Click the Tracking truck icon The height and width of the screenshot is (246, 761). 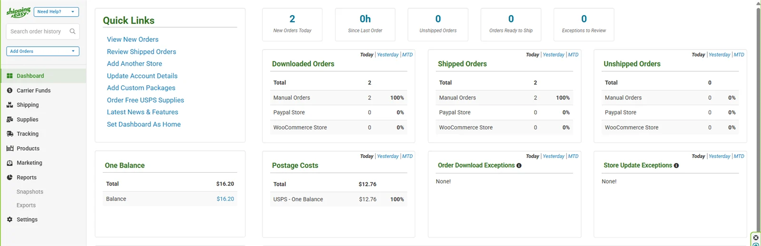click(10, 134)
